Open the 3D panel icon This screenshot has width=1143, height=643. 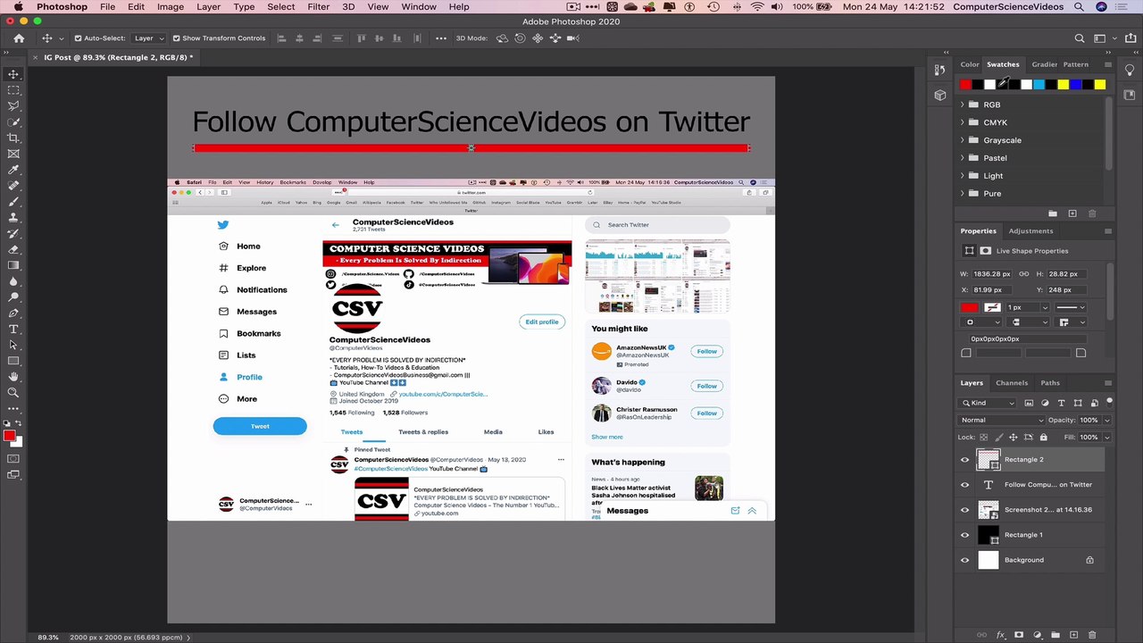939,95
